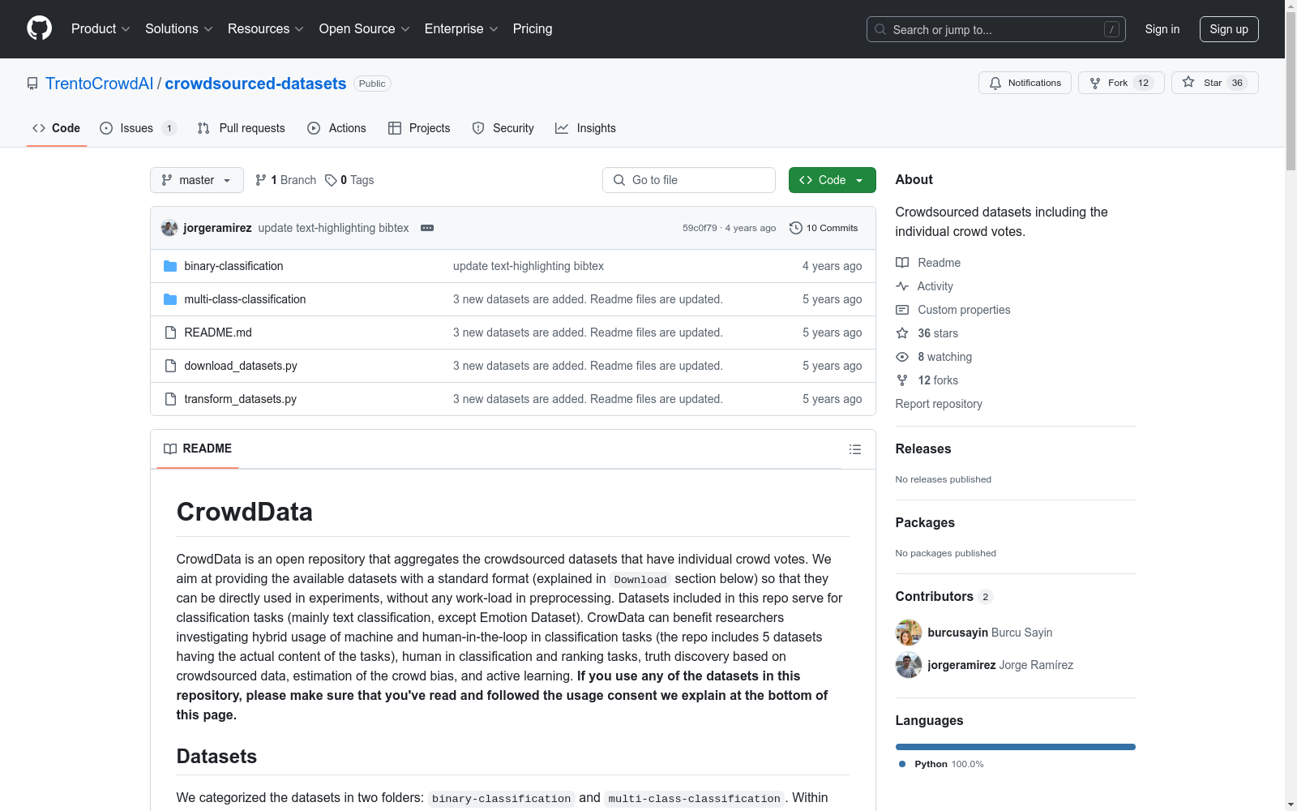The image size is (1297, 811).
Task: Open the Pricing link
Action: click(533, 28)
